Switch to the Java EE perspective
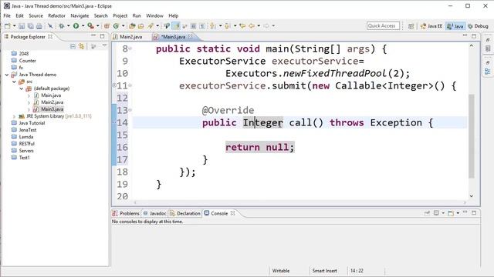Viewport: 494px width, 277px height. (x=431, y=26)
